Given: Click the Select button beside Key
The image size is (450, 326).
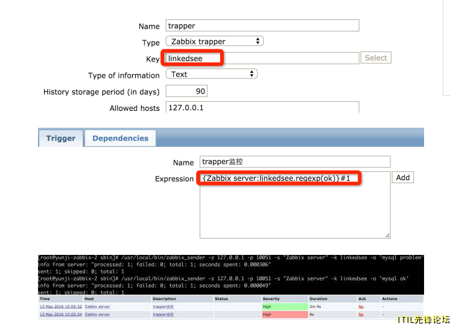Looking at the screenshot, I should (x=376, y=58).
